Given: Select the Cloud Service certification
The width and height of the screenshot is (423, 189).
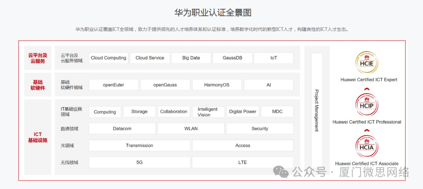Looking at the screenshot, I should pos(150,58).
